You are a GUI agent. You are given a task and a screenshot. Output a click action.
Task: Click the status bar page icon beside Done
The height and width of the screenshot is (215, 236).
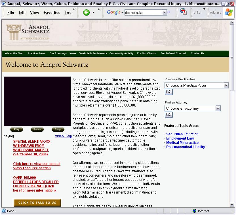tap(4, 211)
